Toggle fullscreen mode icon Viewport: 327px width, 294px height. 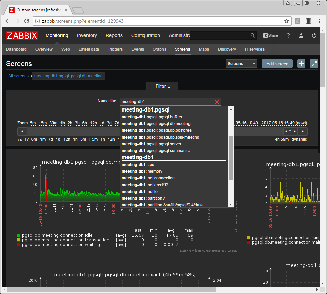314,64
